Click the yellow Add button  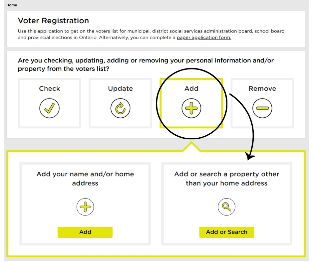coord(85,232)
